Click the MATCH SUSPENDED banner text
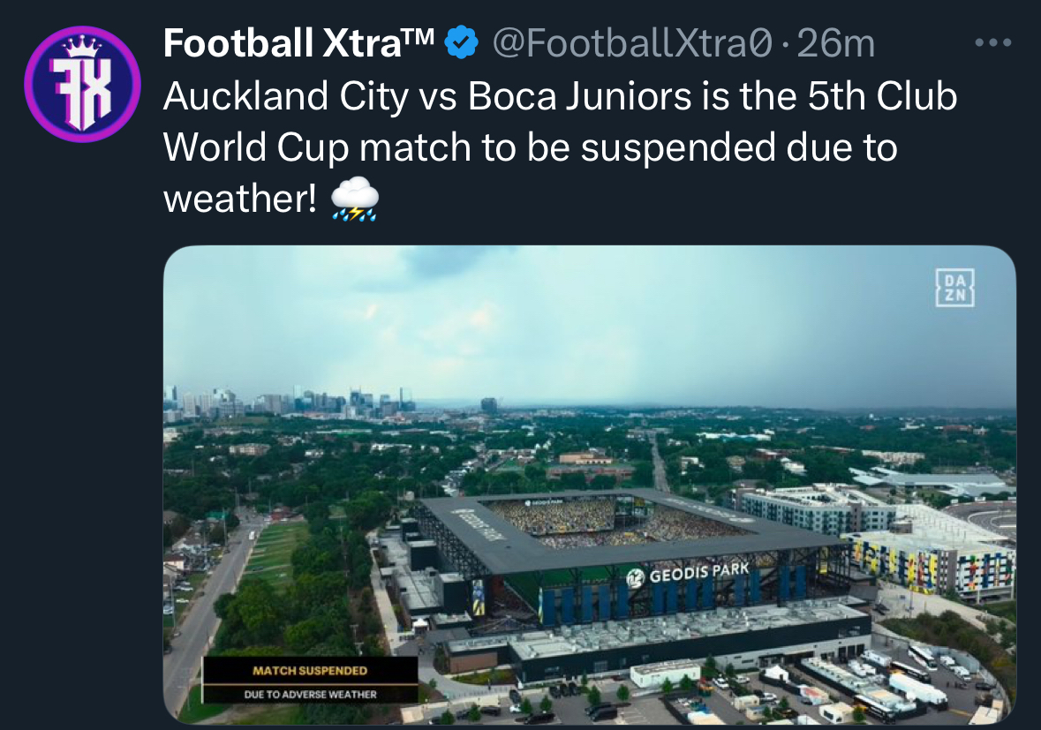 coord(310,672)
